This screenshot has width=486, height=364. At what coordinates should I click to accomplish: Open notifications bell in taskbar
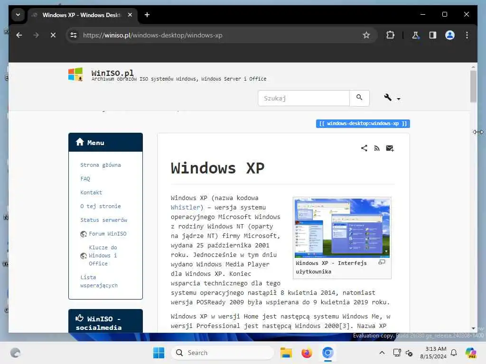(x=454, y=353)
